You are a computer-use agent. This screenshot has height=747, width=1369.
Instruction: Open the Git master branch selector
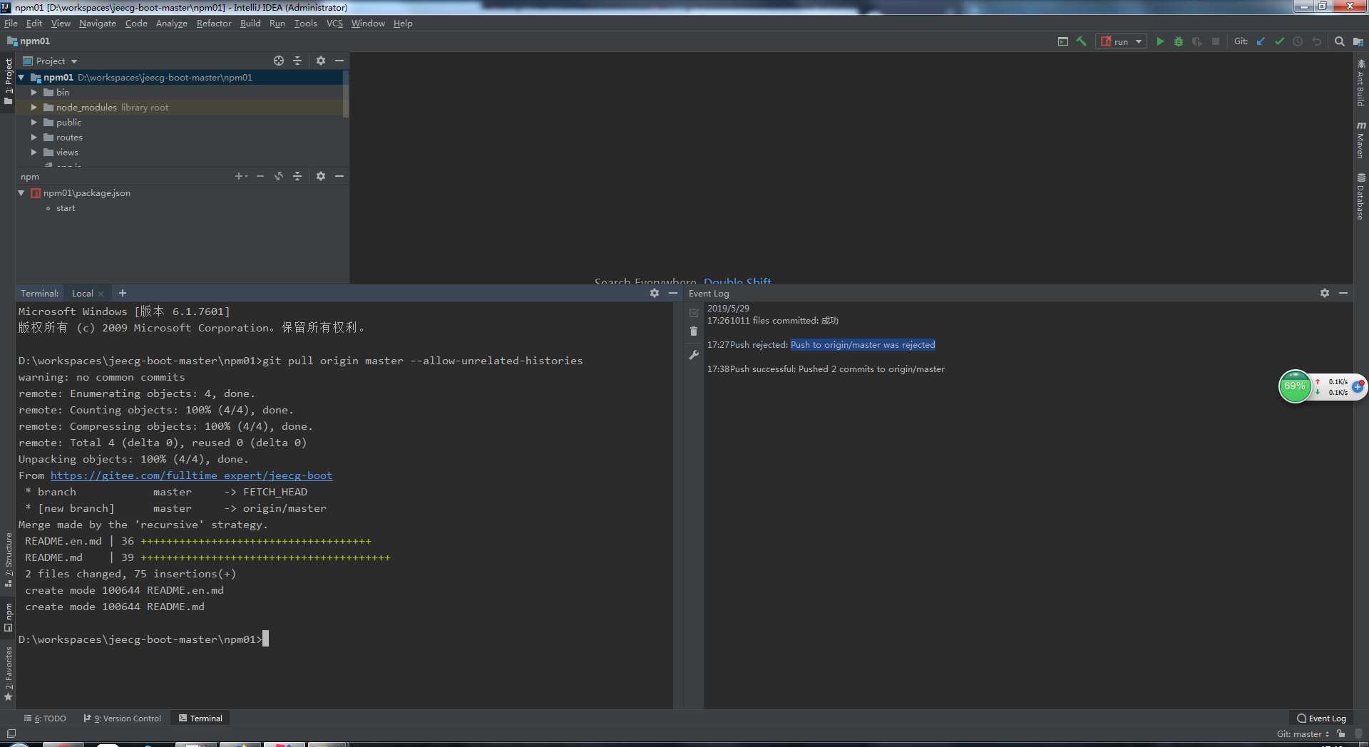point(1303,733)
